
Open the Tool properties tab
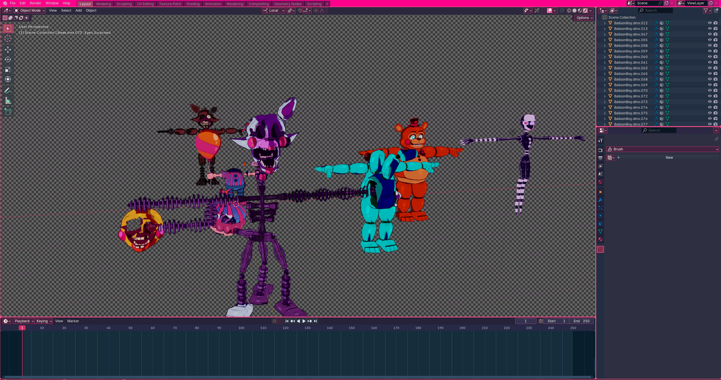pyautogui.click(x=600, y=140)
